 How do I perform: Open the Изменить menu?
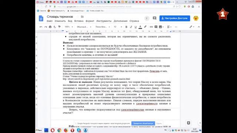[60, 21]
